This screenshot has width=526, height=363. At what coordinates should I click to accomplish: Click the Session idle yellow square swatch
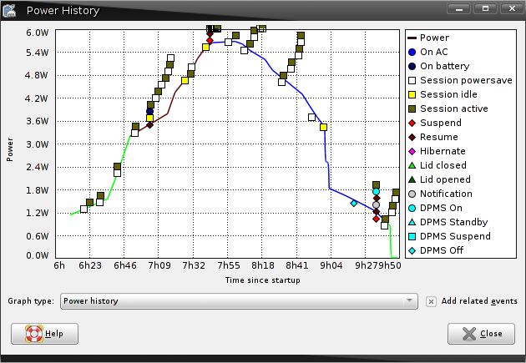tap(412, 94)
